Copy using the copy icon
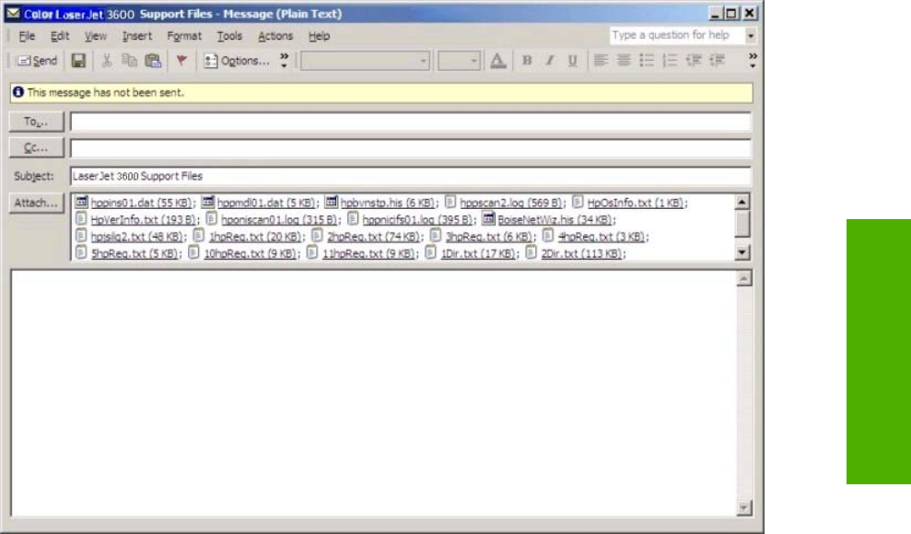The height and width of the screenshot is (534, 911). (x=130, y=61)
